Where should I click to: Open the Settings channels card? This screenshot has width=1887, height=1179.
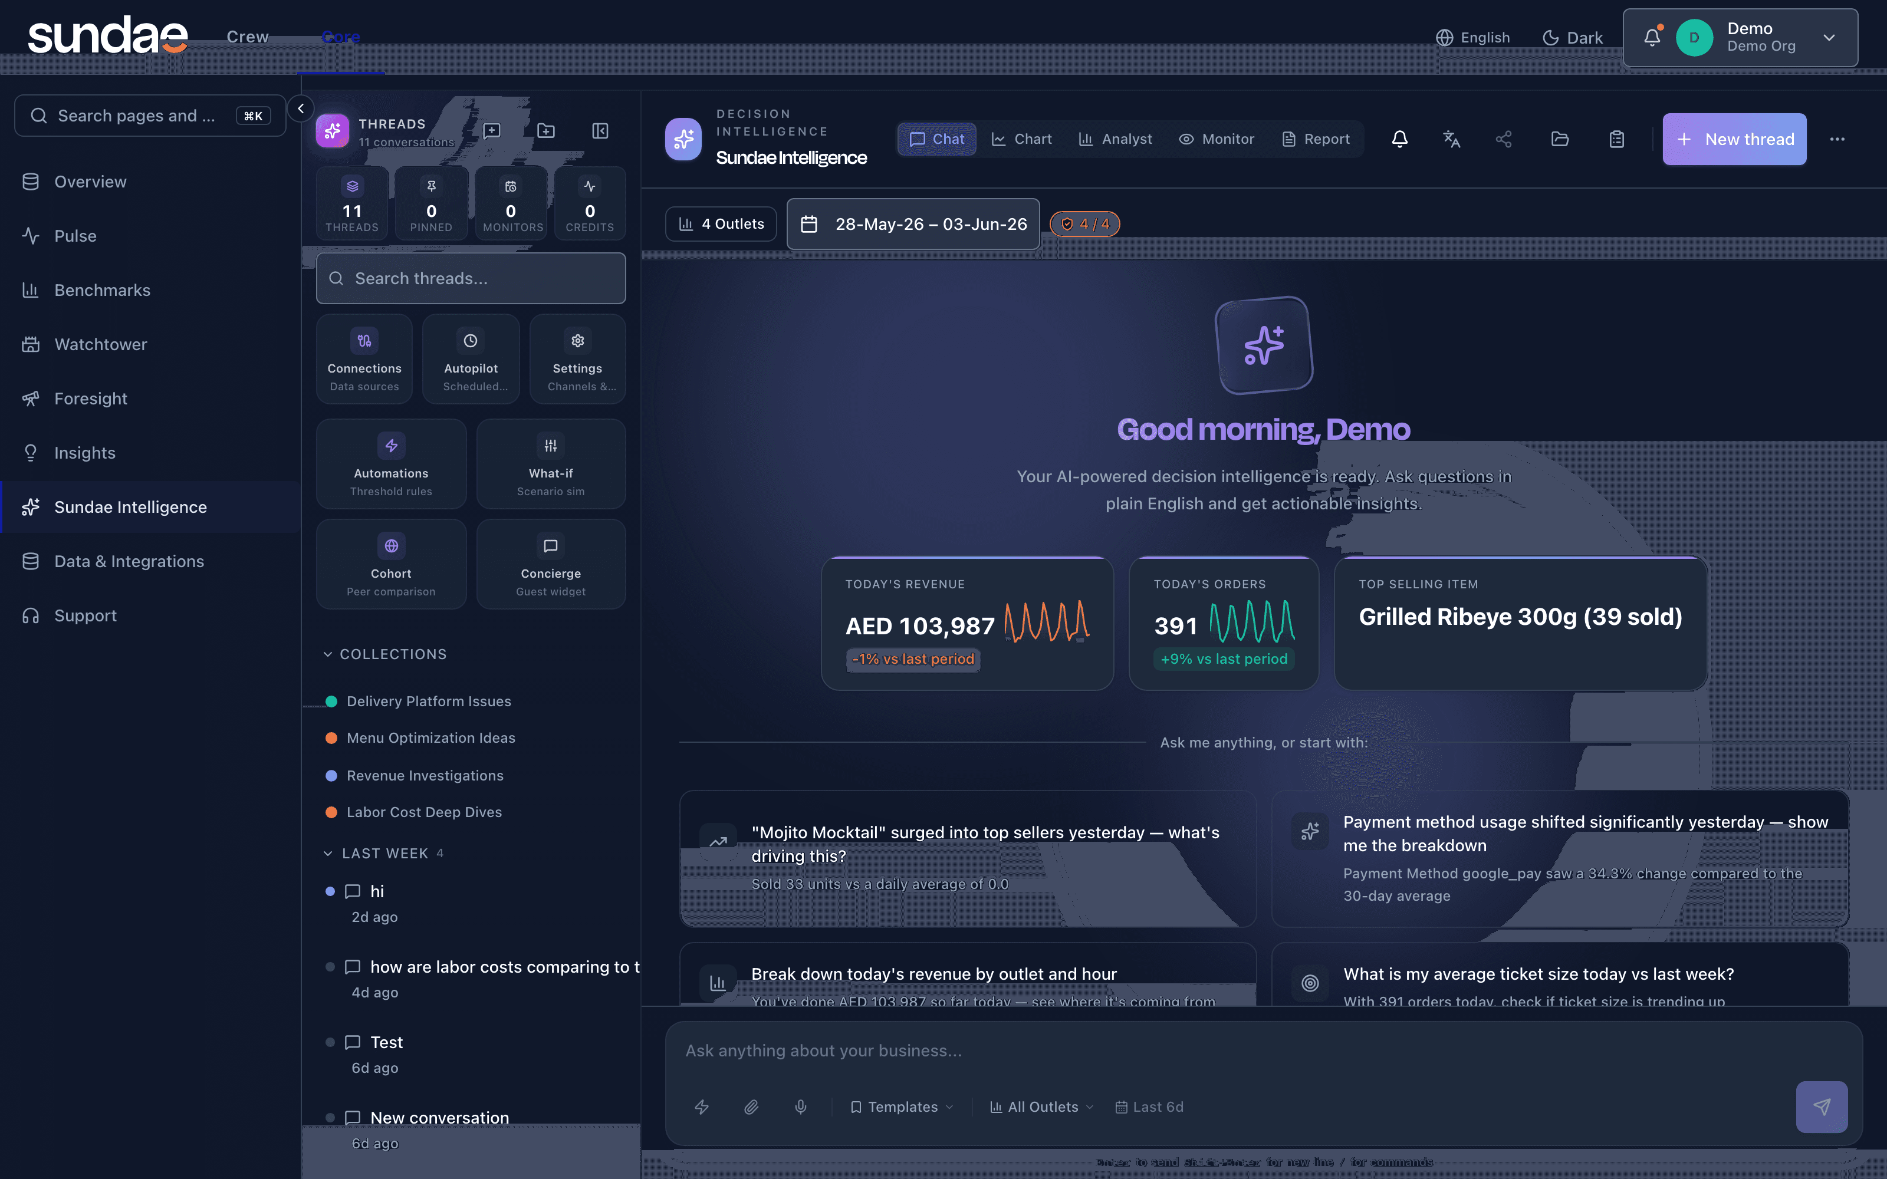[x=578, y=360]
